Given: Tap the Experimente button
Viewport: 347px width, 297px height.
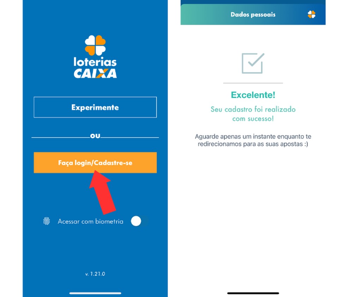Looking at the screenshot, I should point(95,107).
